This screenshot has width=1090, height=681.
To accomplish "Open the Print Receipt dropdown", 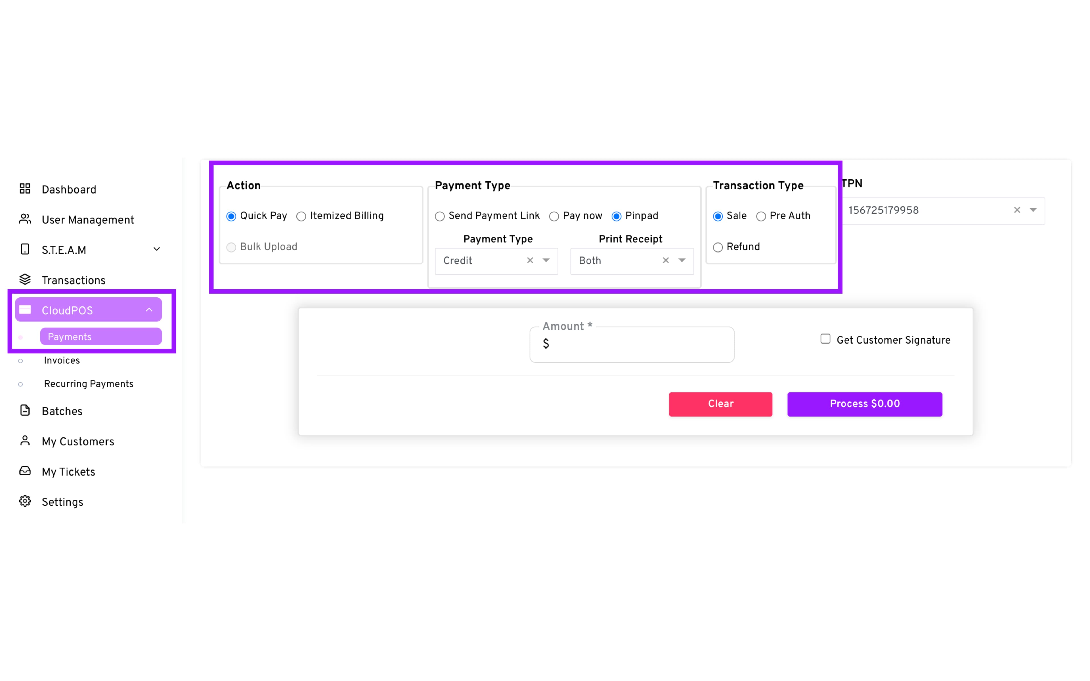I will (x=682, y=260).
